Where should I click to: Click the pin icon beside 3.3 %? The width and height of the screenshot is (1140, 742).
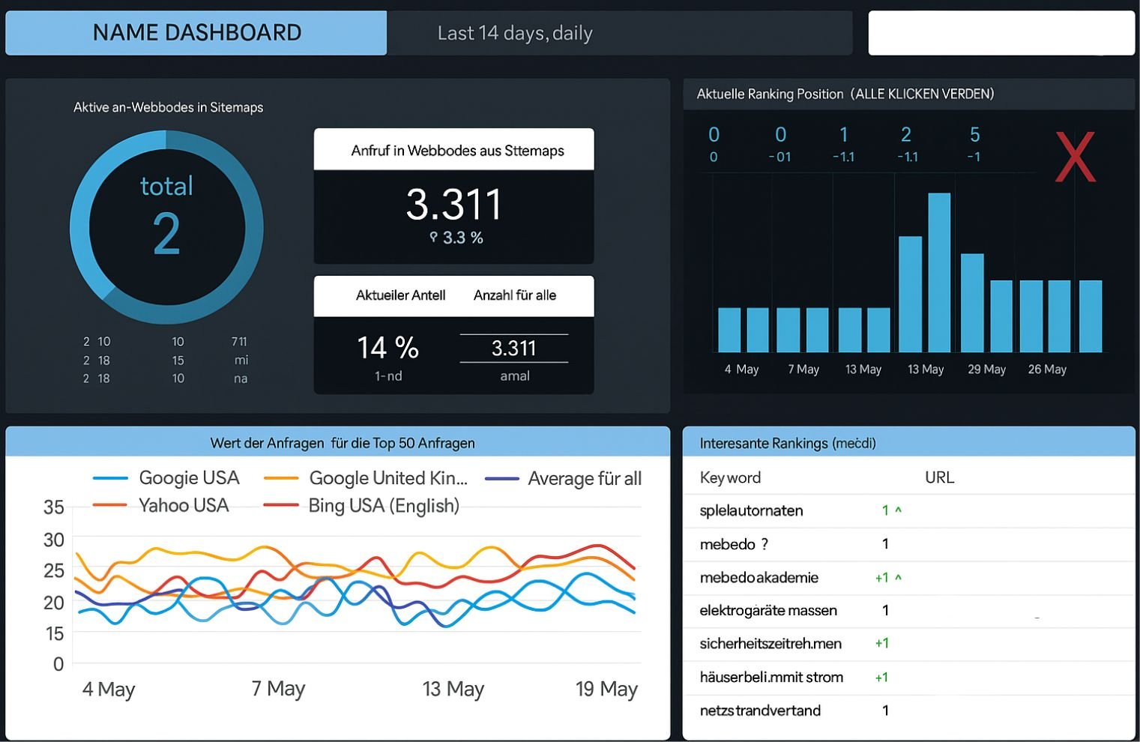[x=433, y=238]
